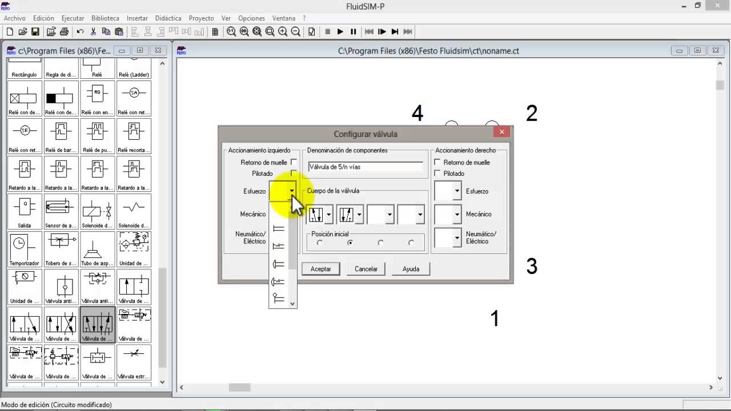Open the Biblioteca menu
The width and height of the screenshot is (731, 411).
[x=105, y=18]
